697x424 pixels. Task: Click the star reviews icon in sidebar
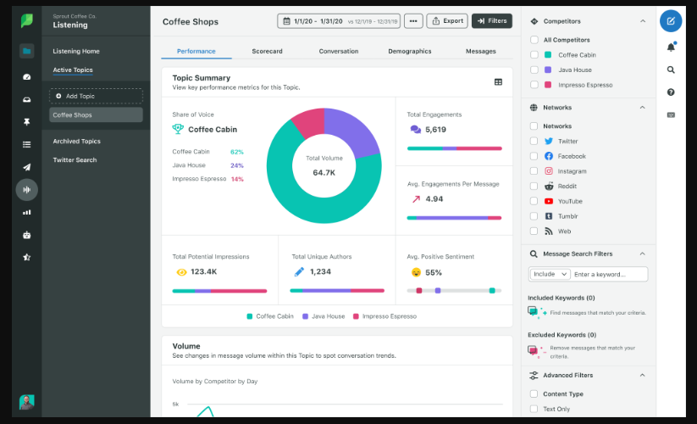coord(26,257)
